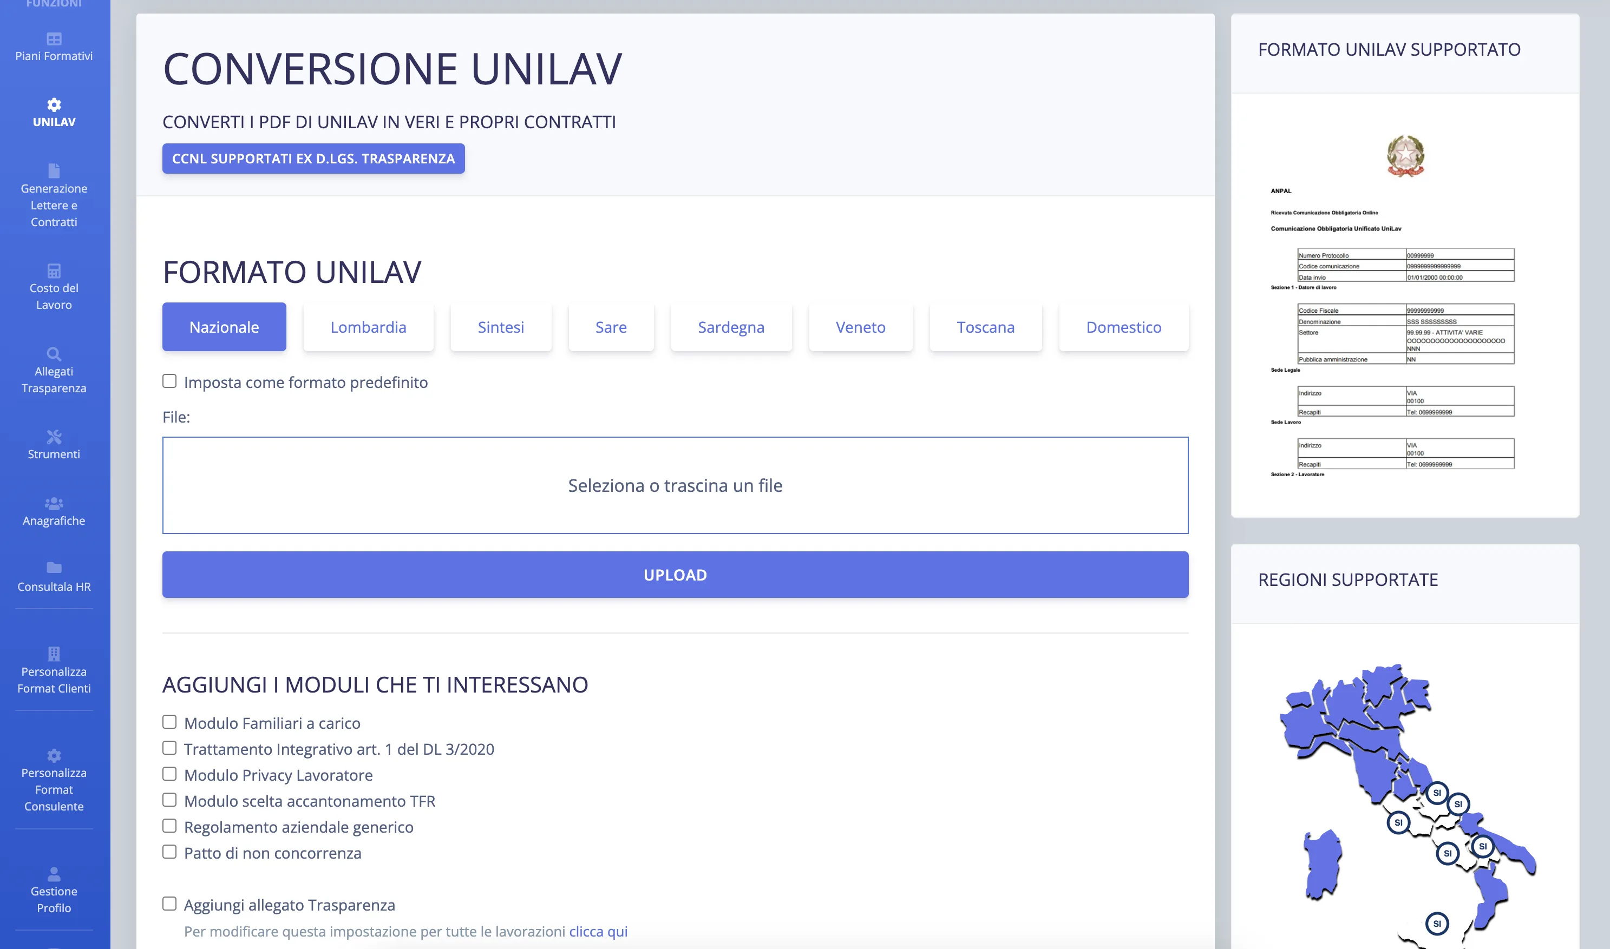Switch to Domestico format tab

coord(1123,327)
